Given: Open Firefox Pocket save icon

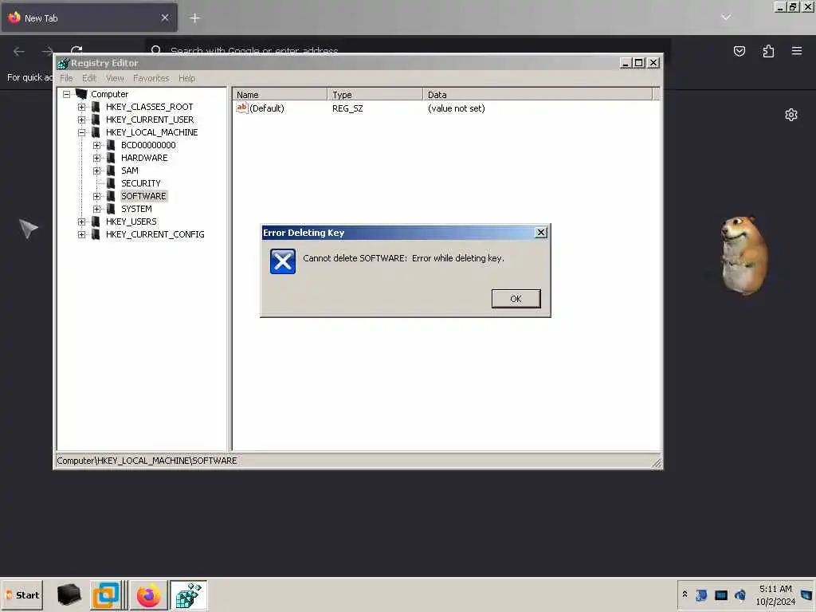Looking at the screenshot, I should [x=739, y=51].
